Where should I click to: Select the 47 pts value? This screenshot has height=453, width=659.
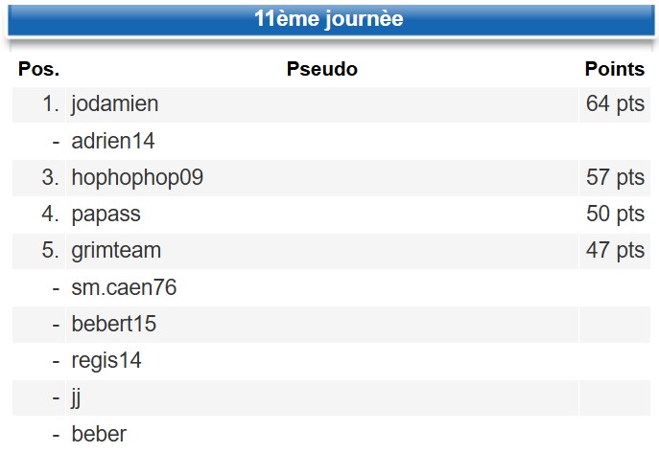(615, 250)
